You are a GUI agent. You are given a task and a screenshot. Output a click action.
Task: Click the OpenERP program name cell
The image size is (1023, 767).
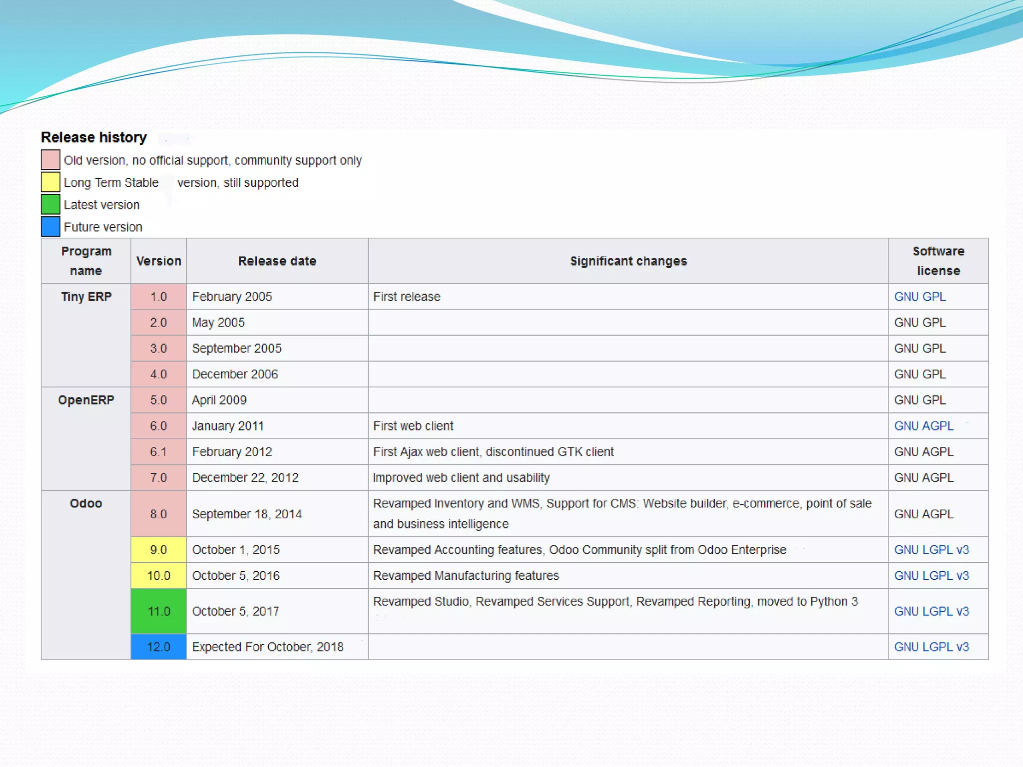pos(86,400)
